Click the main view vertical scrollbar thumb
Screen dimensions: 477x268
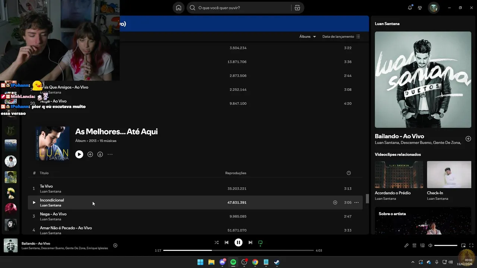point(367,199)
